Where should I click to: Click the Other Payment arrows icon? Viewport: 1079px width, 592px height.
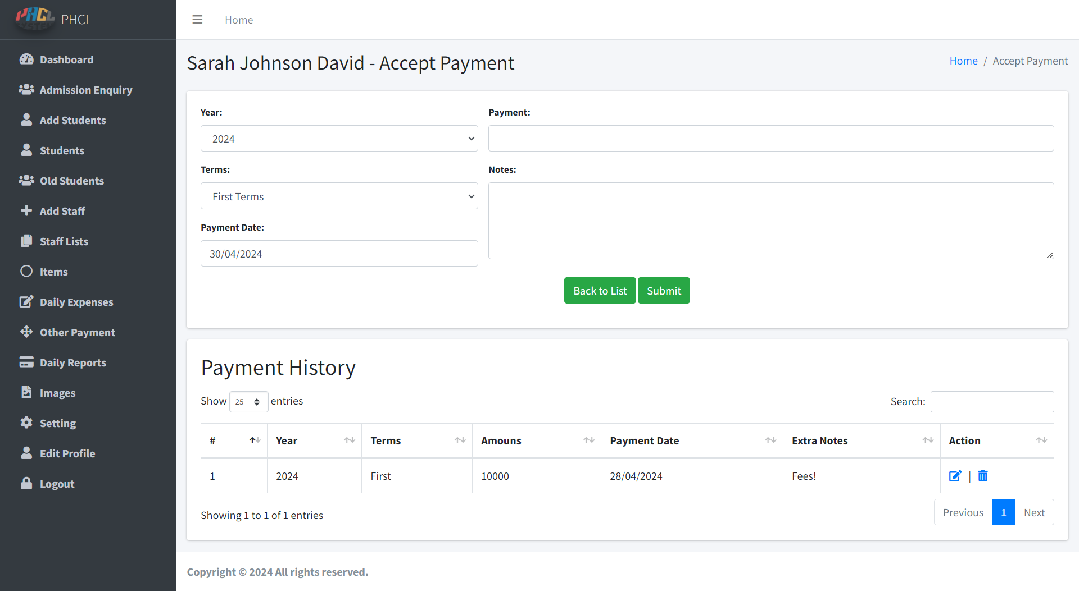click(26, 332)
